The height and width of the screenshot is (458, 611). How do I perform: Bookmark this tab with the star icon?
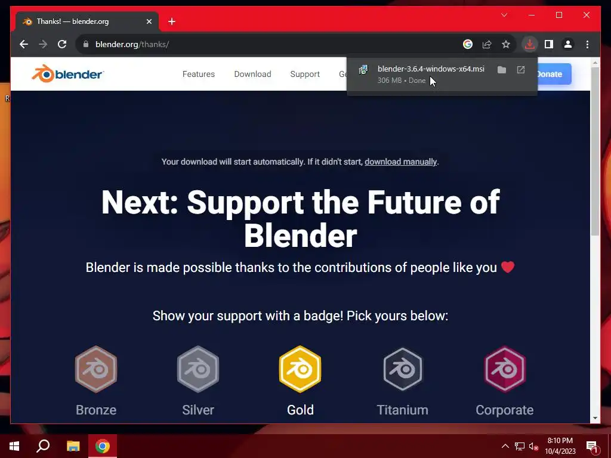coord(506,44)
